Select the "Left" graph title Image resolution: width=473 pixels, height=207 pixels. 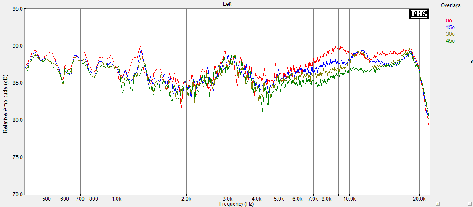pos(227,4)
